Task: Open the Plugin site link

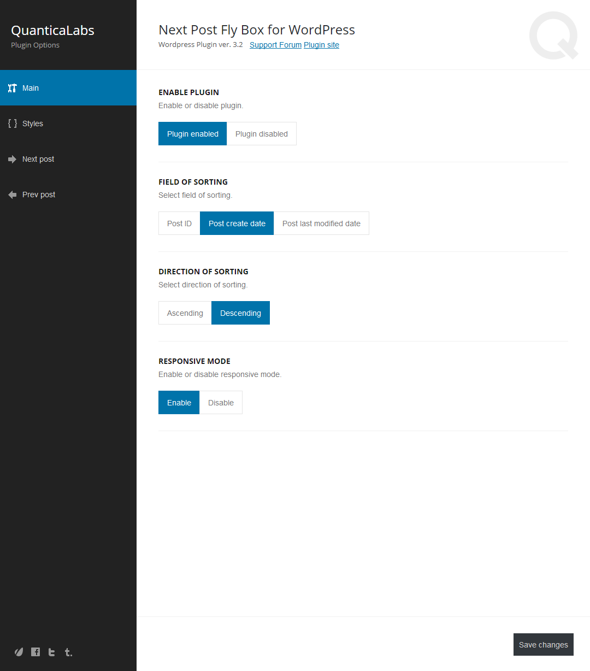Action: coord(321,45)
